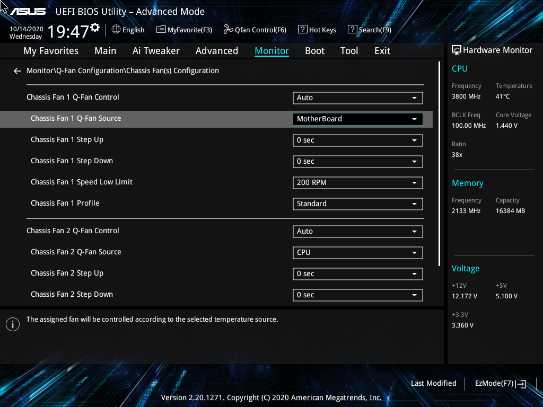Screen dimensions: 543x407
Task: Click the +3.3V value 3.360 V
Action: (462, 326)
